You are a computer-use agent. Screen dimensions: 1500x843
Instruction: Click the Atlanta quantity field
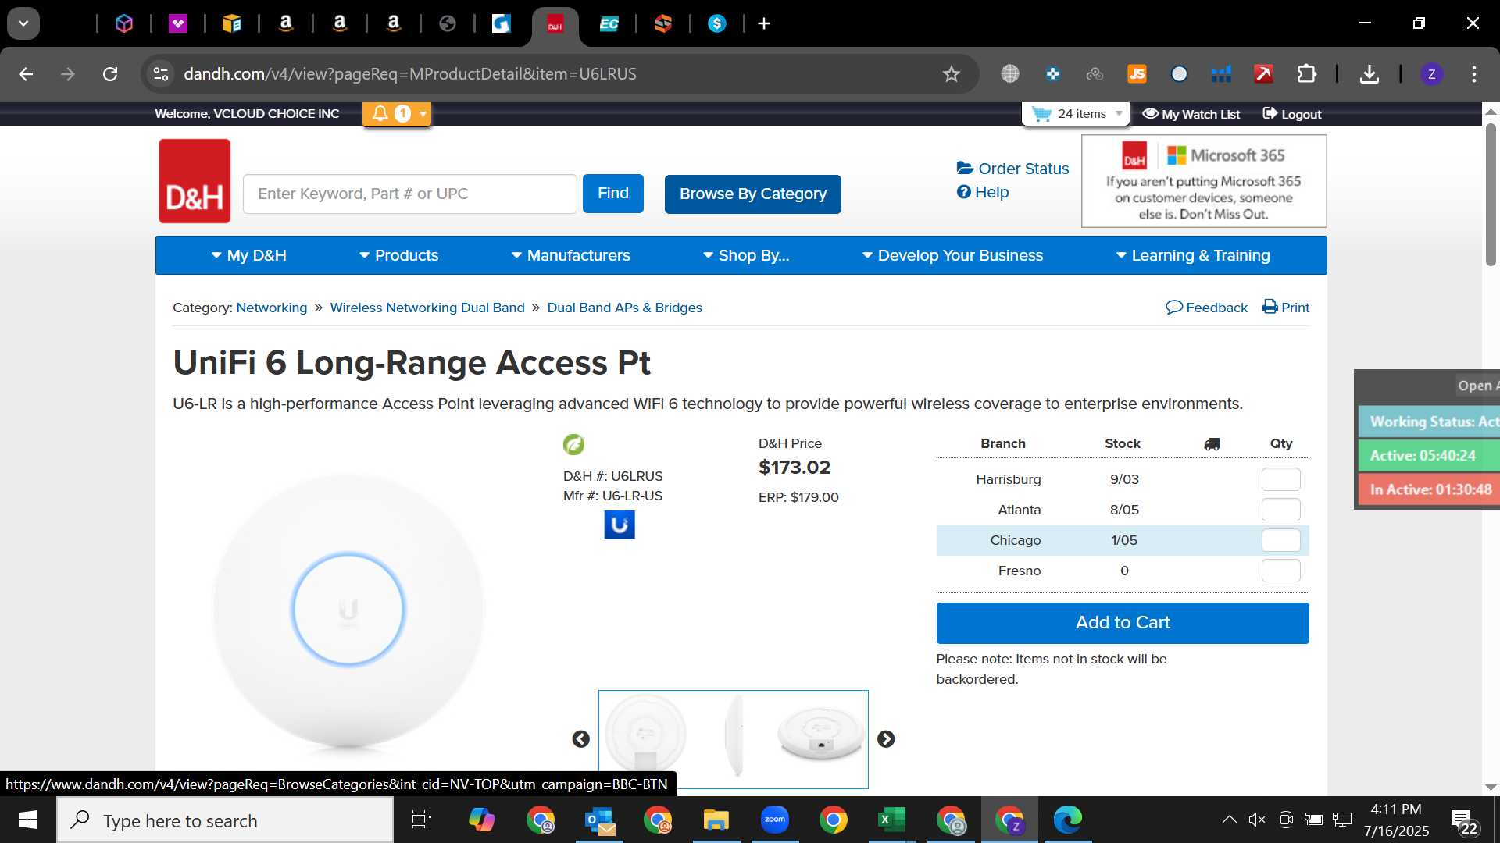pos(1281,510)
